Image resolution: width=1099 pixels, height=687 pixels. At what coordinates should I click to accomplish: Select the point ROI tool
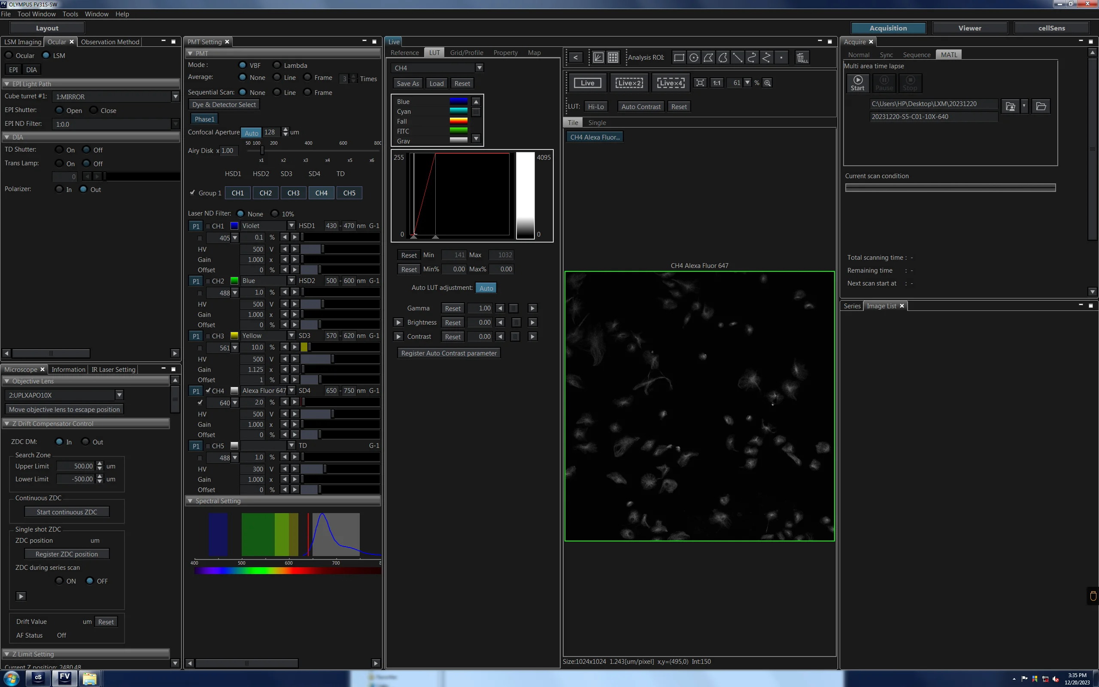click(x=781, y=58)
